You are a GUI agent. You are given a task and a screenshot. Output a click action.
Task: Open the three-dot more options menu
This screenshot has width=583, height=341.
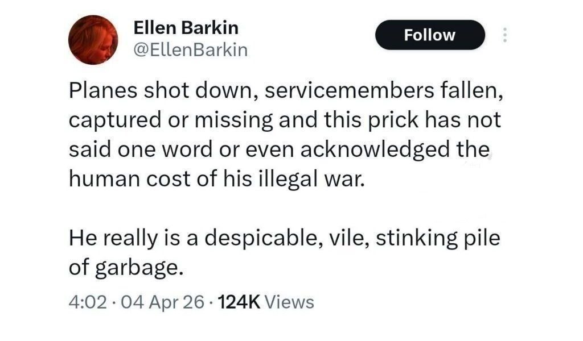[x=503, y=35]
